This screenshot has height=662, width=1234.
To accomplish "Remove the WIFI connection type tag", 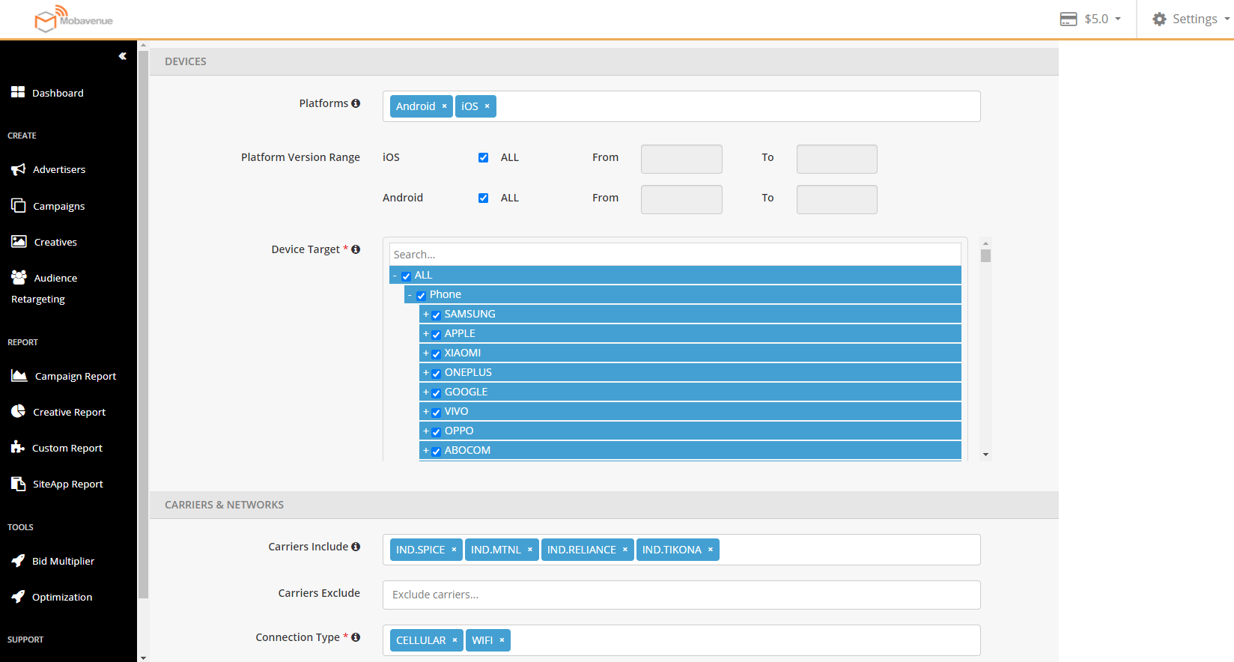I will (502, 640).
